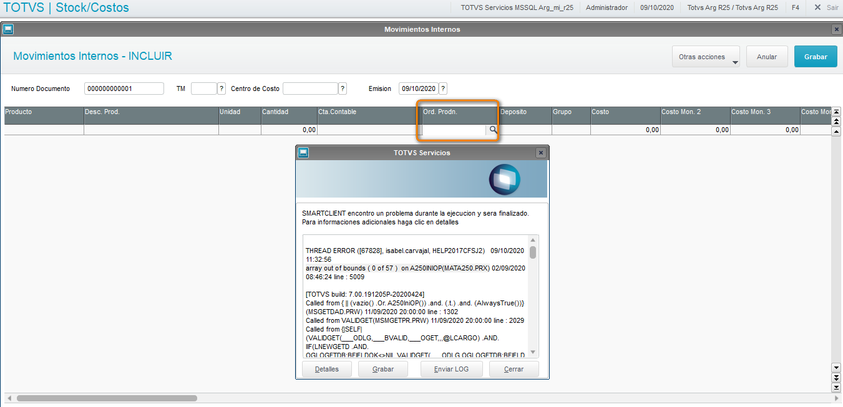This screenshot has width=843, height=407.
Task: Click the THREAD ERROR line in the log
Action: point(415,255)
